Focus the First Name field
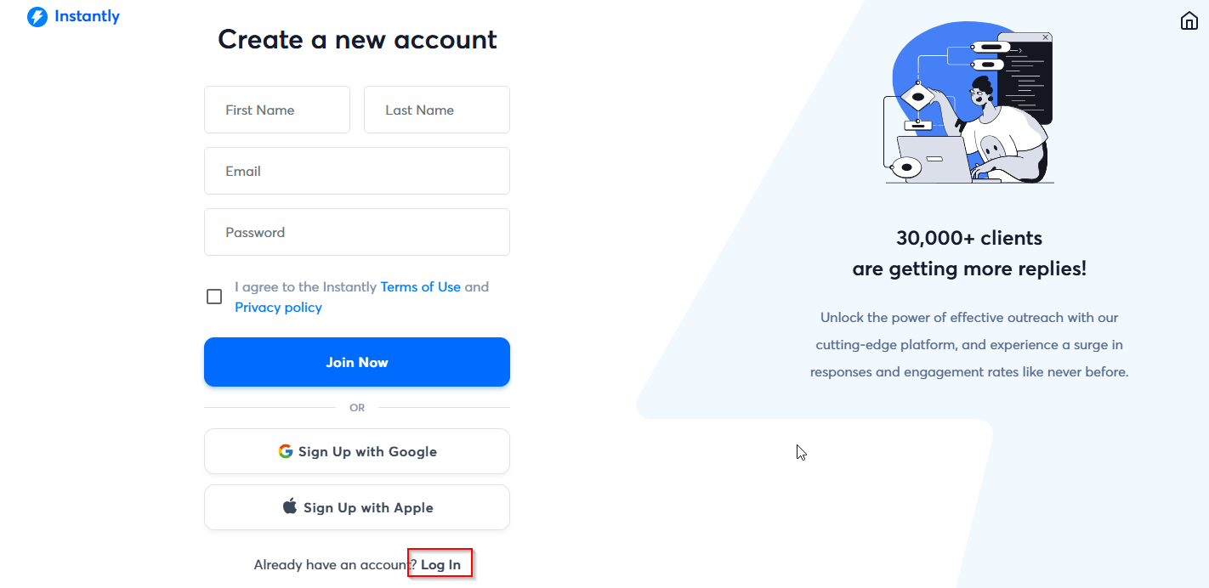 click(277, 110)
